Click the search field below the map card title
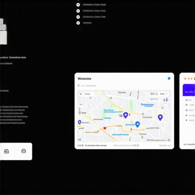This screenshot has width=195, height=195. point(124,86)
